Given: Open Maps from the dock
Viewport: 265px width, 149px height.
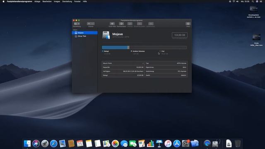Looking at the screenshot, I should coord(106,144).
